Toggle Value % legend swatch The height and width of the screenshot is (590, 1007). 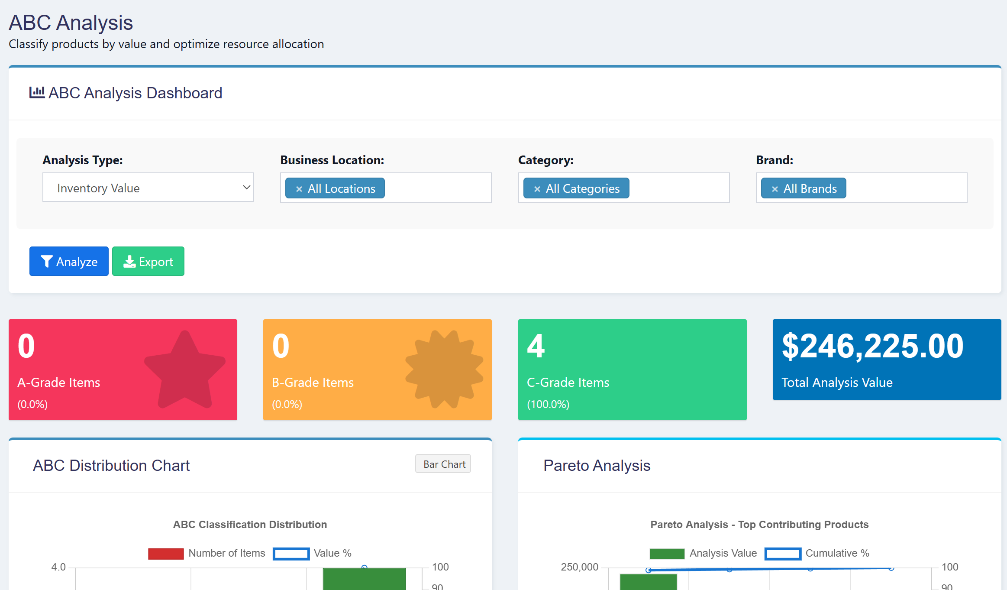pyautogui.click(x=291, y=554)
